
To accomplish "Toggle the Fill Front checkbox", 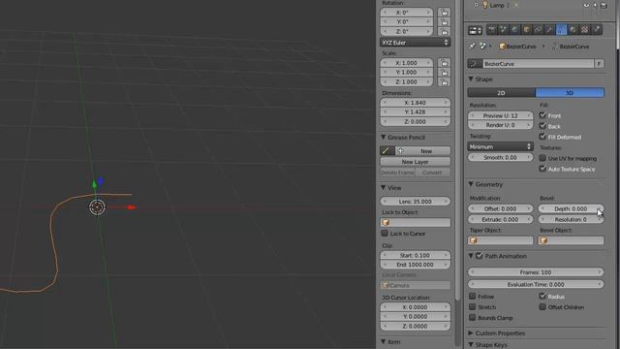I will coord(542,115).
